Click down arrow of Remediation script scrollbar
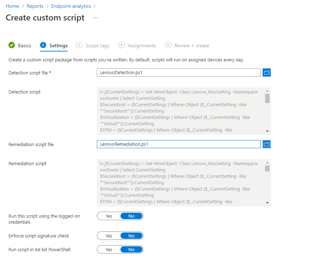The width and height of the screenshot is (311, 272). (267, 203)
